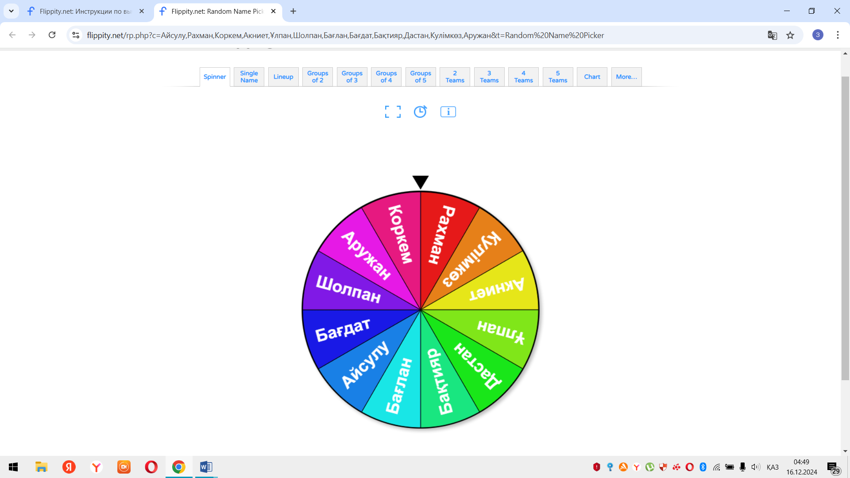This screenshot has width=850, height=478.
Task: Expand the tab search dropdown arrow
Action: tap(11, 11)
